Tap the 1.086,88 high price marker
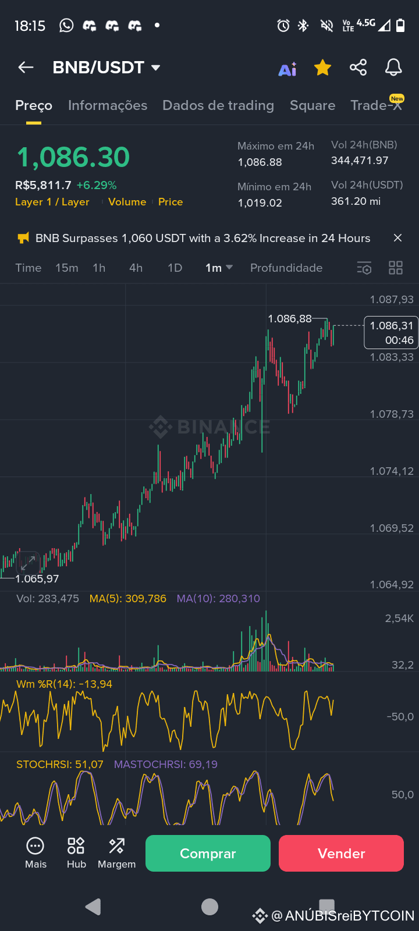Image resolution: width=419 pixels, height=931 pixels. coord(290,319)
